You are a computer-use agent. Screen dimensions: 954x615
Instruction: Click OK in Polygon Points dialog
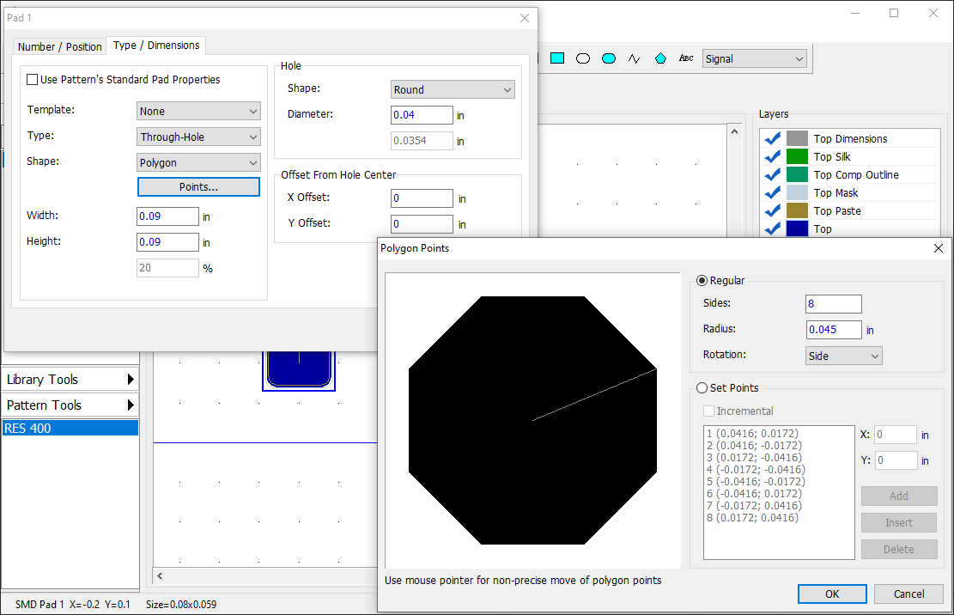pos(832,594)
